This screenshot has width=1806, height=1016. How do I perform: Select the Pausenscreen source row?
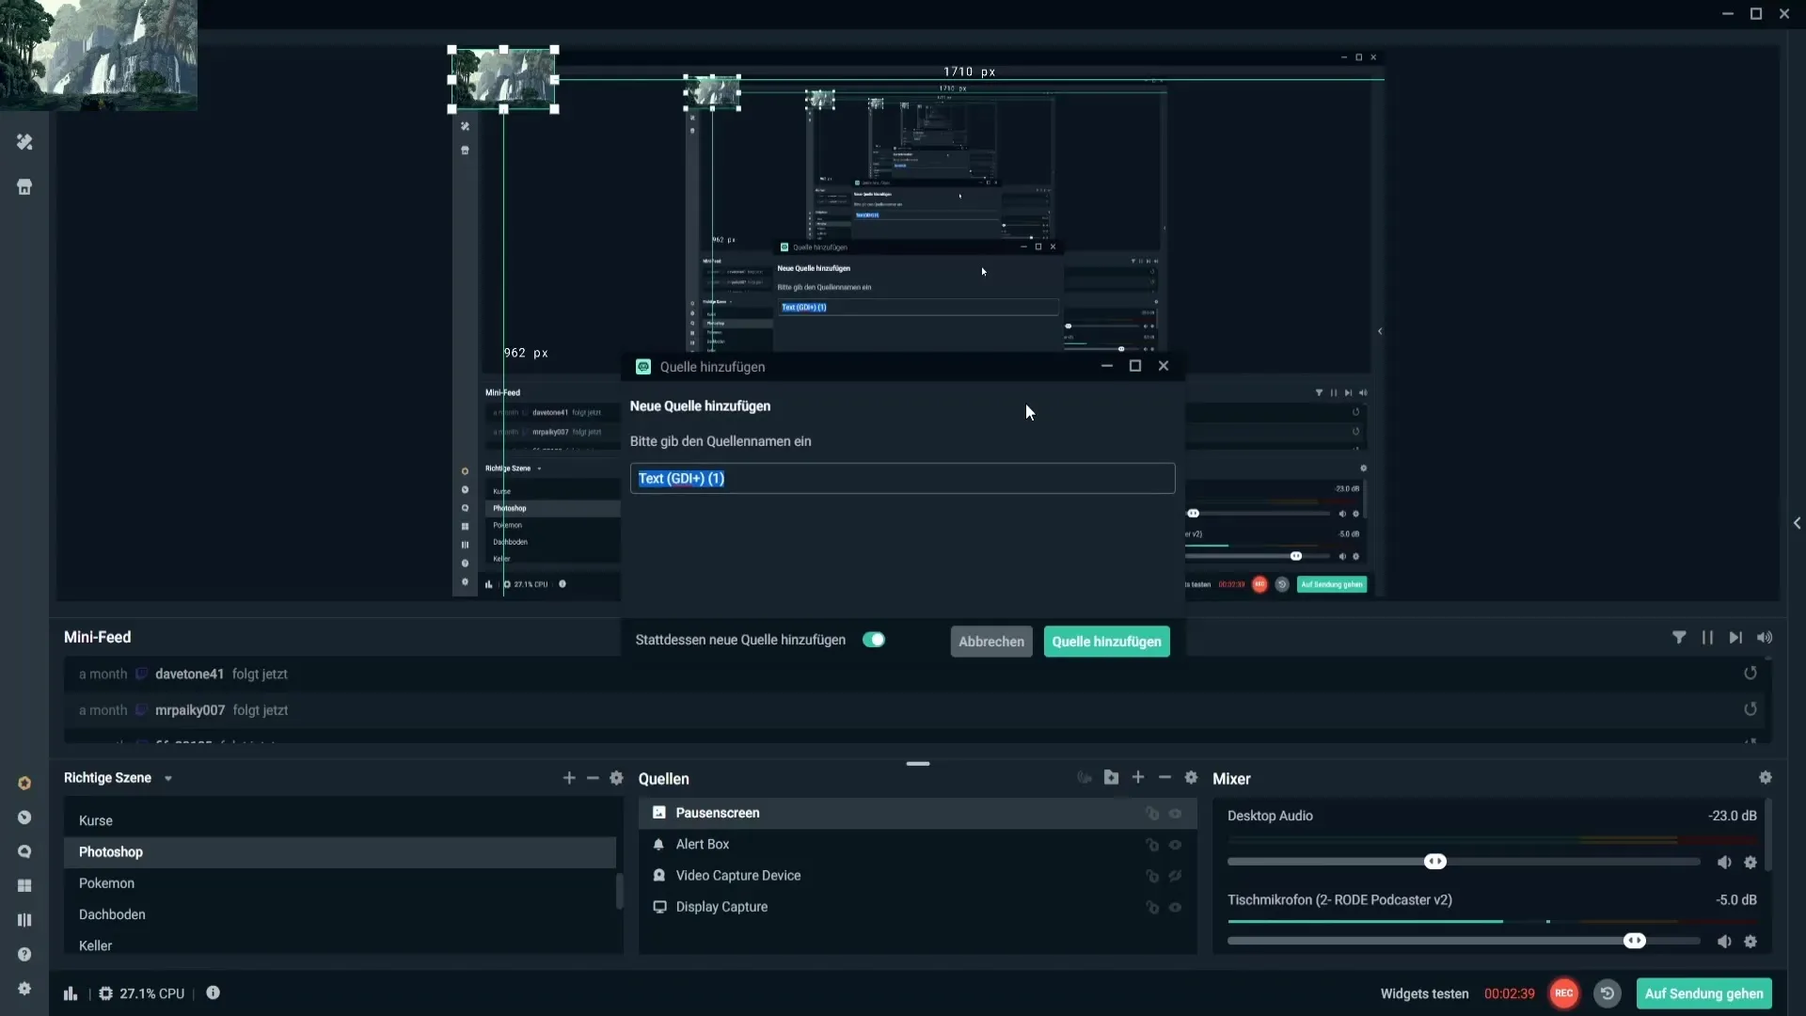click(x=917, y=813)
